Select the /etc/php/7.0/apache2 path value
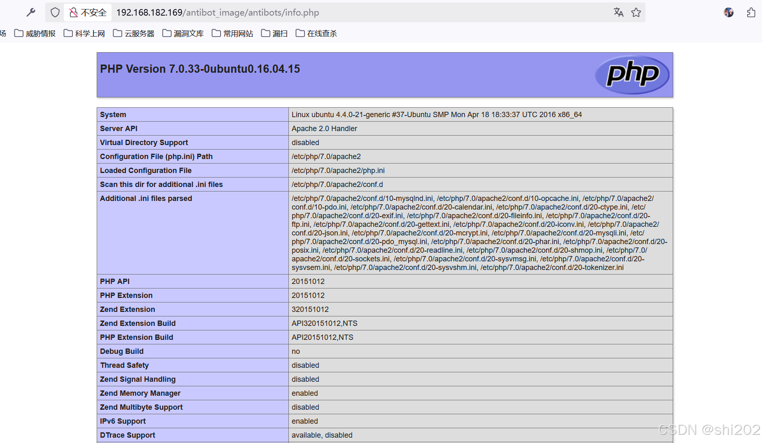The image size is (762, 443). (326, 157)
